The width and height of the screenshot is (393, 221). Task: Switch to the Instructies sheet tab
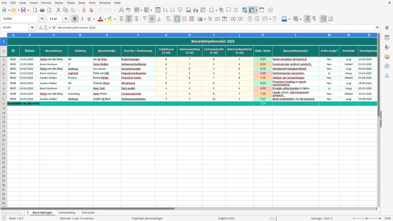88,212
